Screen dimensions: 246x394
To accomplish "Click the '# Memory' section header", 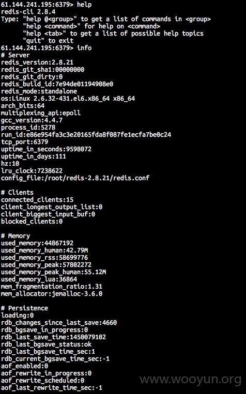I will coord(16,236).
